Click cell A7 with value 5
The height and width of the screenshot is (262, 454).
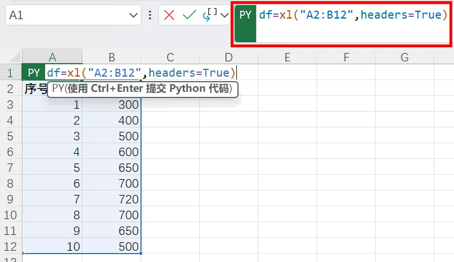[52, 167]
